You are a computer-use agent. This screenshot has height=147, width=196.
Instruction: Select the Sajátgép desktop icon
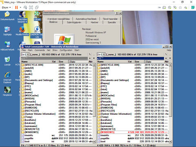pos(7,31)
